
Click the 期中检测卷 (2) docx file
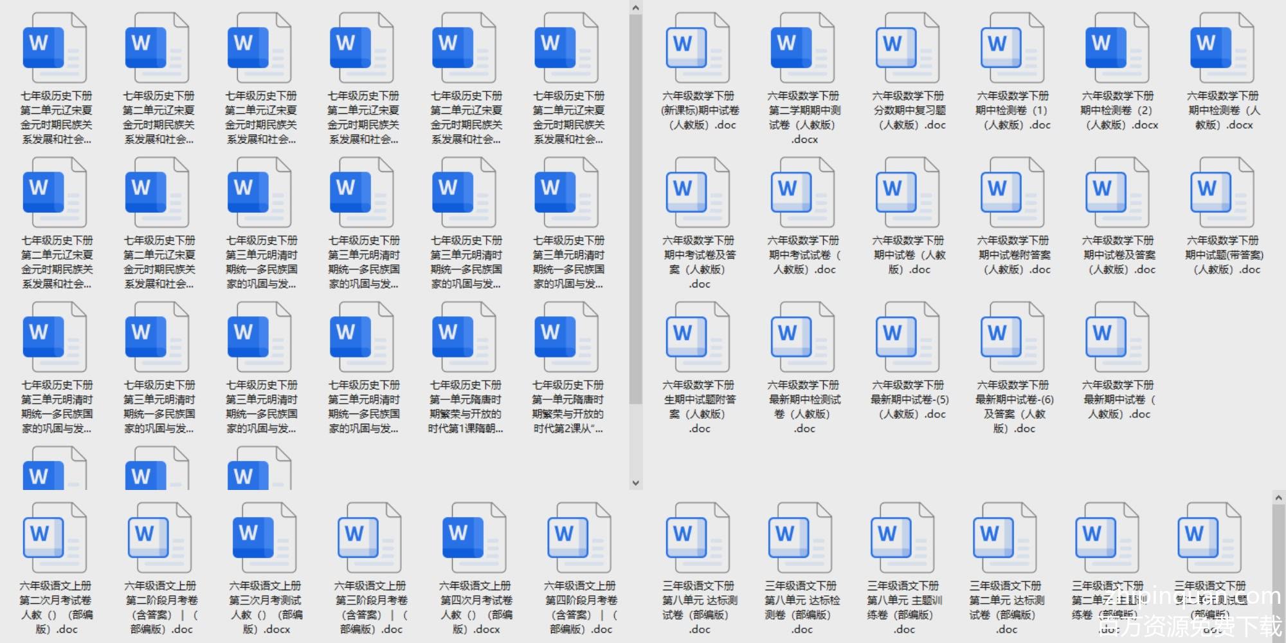pyautogui.click(x=1118, y=47)
